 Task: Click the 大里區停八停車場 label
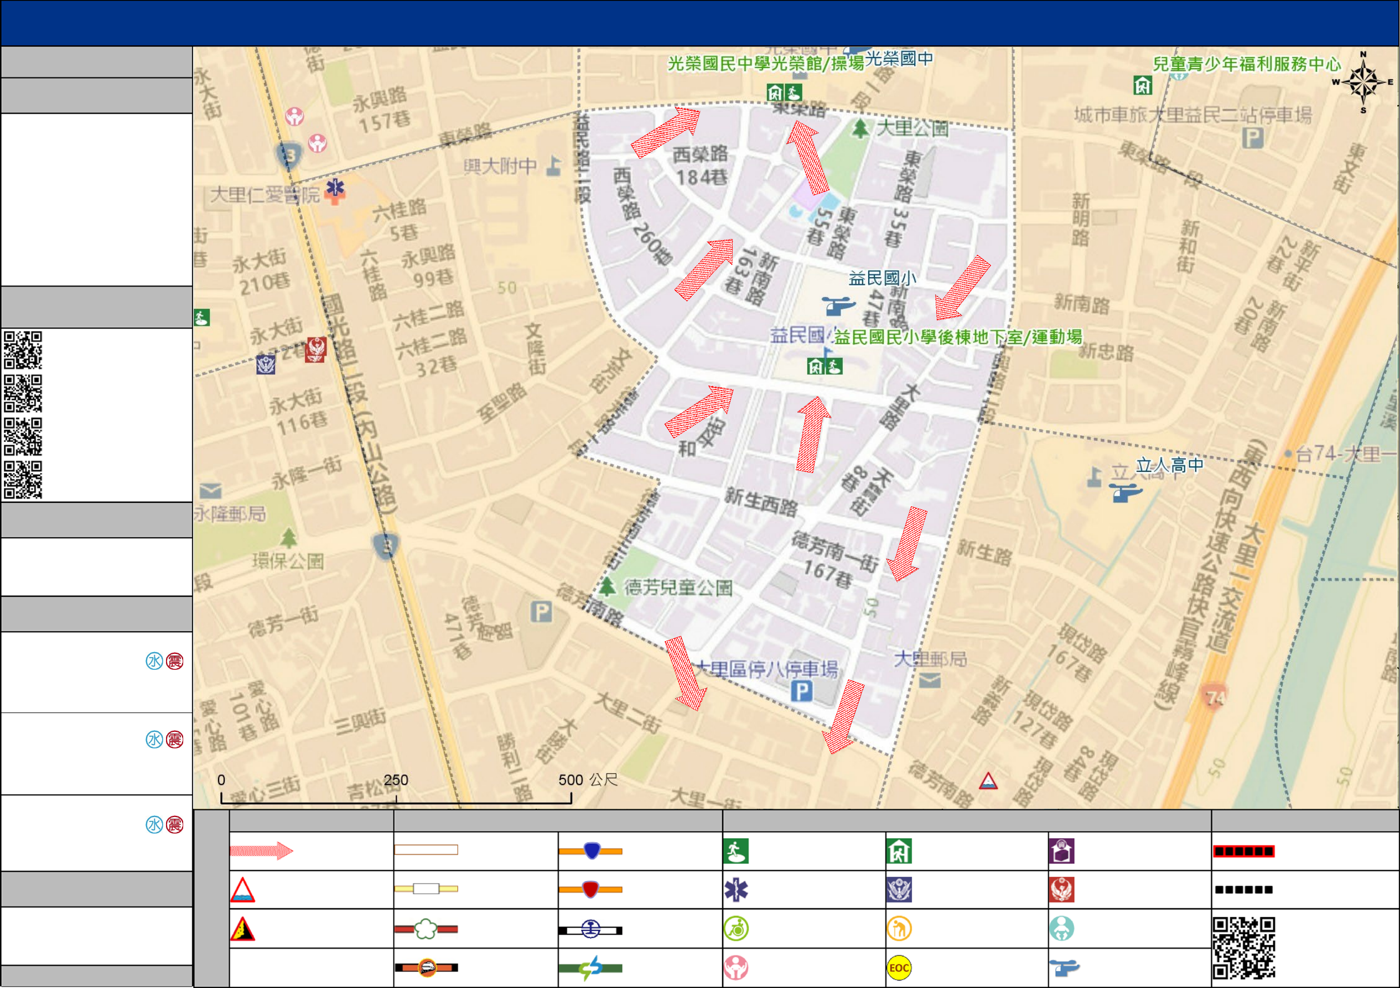click(767, 670)
